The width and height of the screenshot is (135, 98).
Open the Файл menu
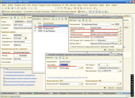pos(4,5)
